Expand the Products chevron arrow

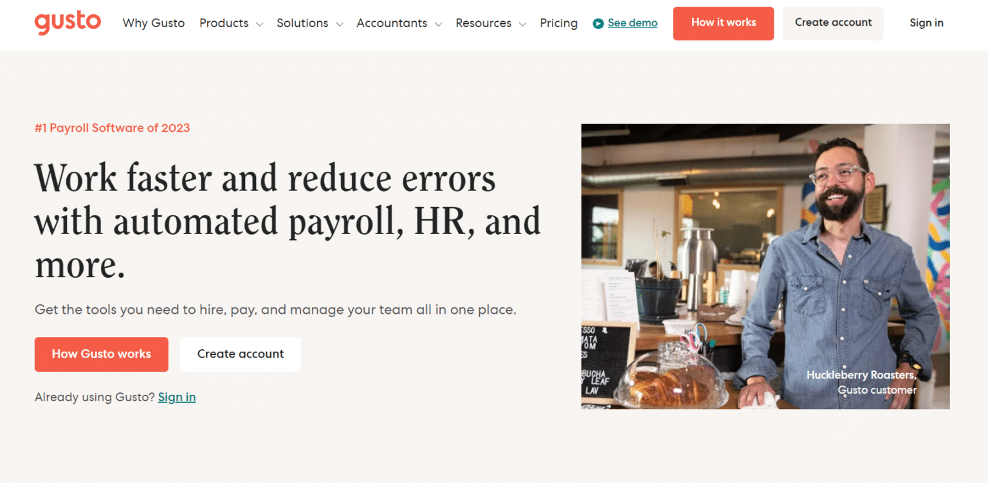pyautogui.click(x=259, y=24)
